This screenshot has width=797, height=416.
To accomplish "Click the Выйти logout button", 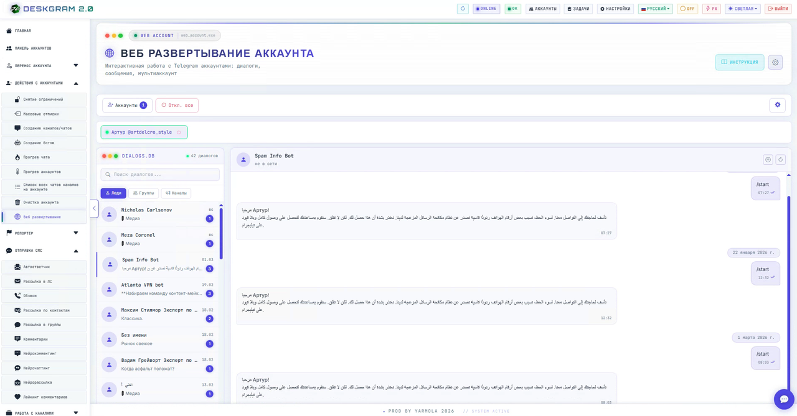I will (x=778, y=9).
